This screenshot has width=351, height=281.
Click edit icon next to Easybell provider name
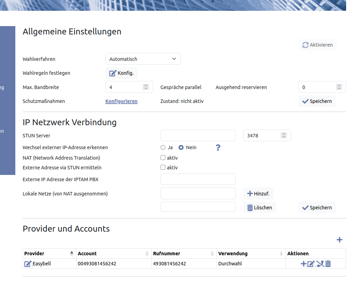(28, 264)
